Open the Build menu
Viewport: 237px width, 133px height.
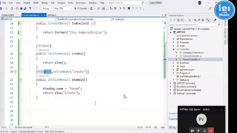click(x=36, y=3)
